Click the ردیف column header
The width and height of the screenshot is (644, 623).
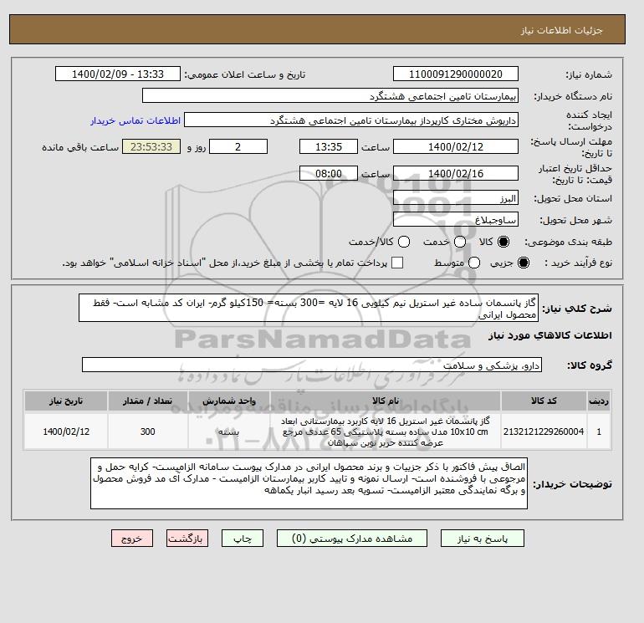599,401
